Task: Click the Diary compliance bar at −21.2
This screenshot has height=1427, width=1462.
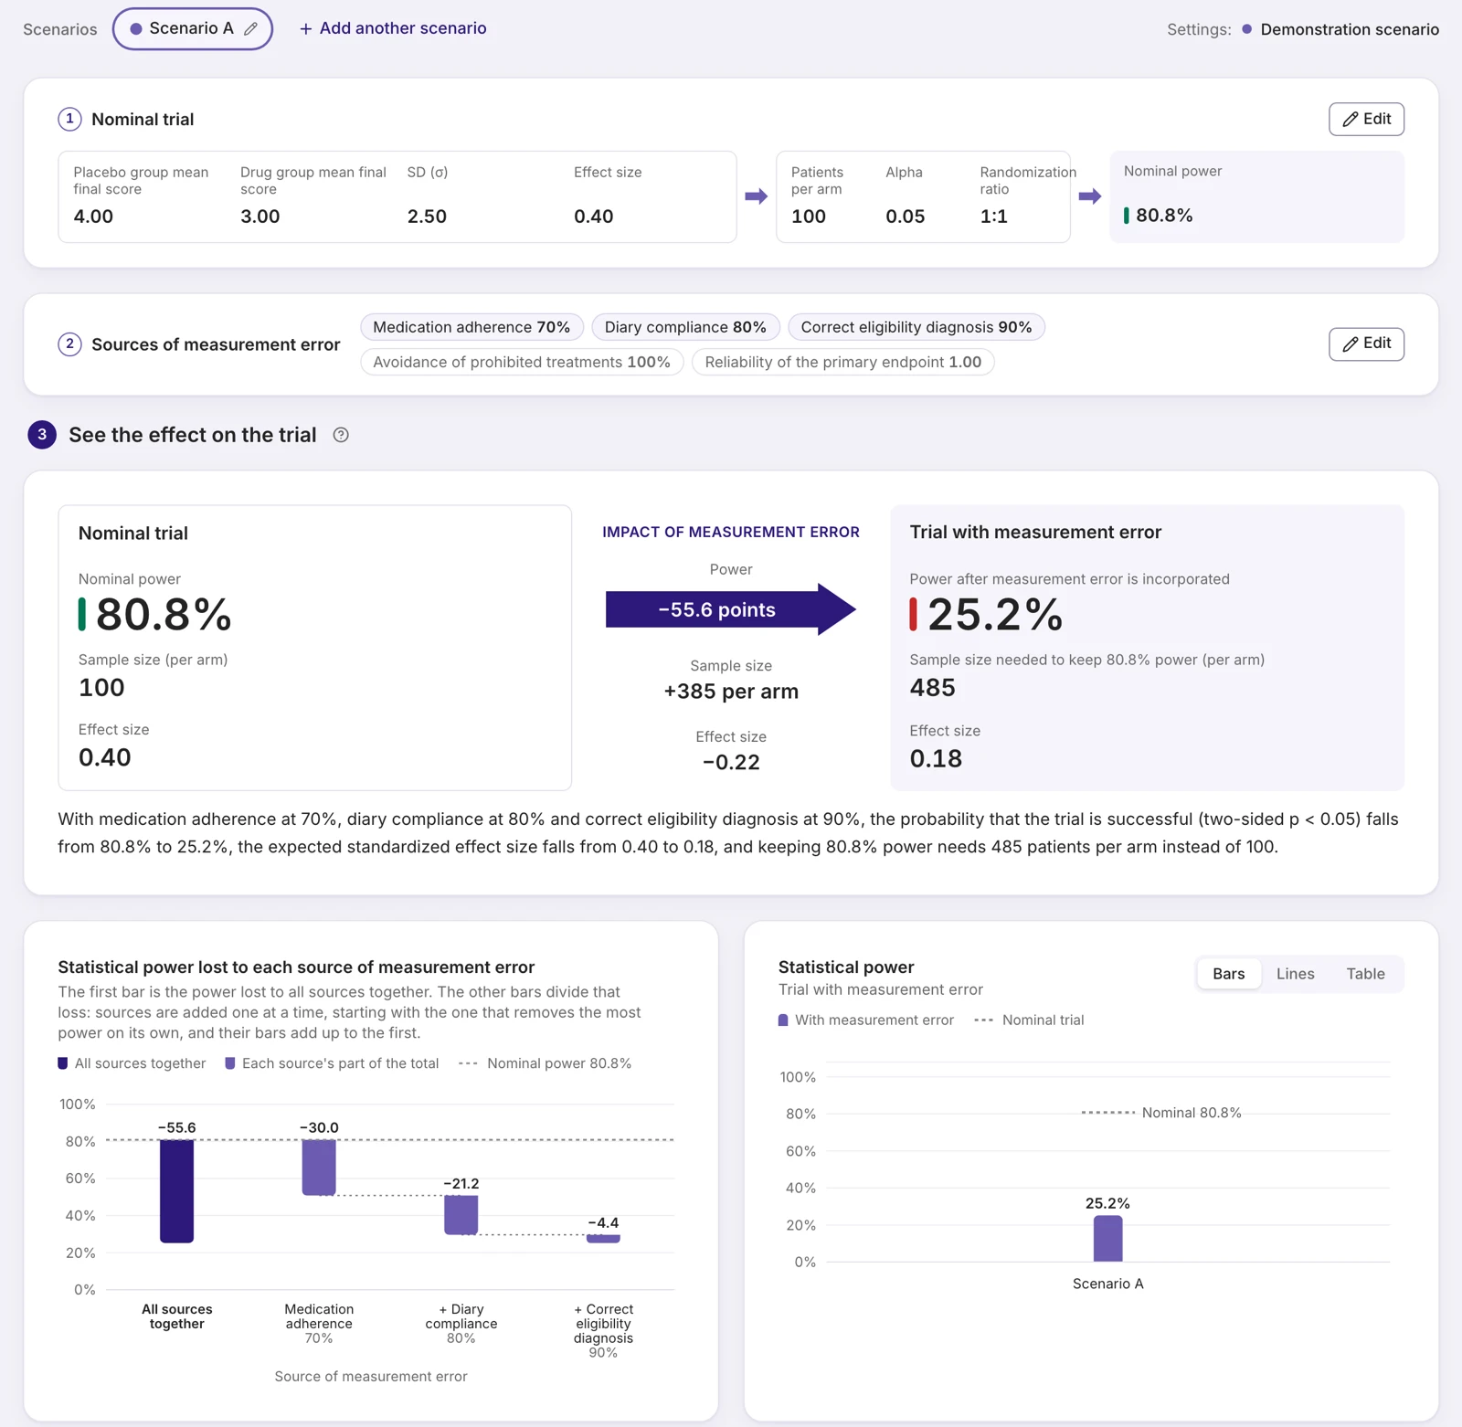Action: pyautogui.click(x=461, y=1215)
